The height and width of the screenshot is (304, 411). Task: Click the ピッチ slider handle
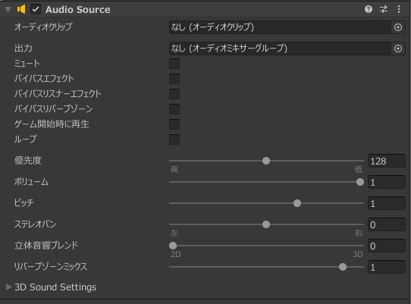297,203
